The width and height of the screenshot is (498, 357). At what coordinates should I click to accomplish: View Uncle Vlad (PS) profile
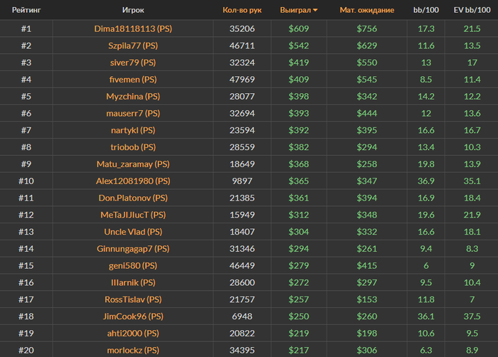[133, 232]
